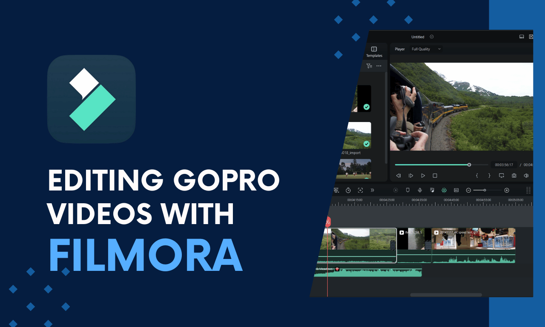Set mark in with the left brace
This screenshot has height=327, width=545.
(x=477, y=176)
